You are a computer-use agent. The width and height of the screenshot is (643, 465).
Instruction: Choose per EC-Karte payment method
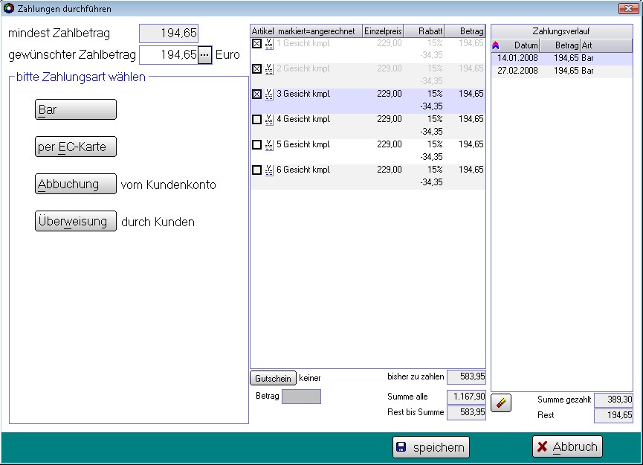(76, 147)
